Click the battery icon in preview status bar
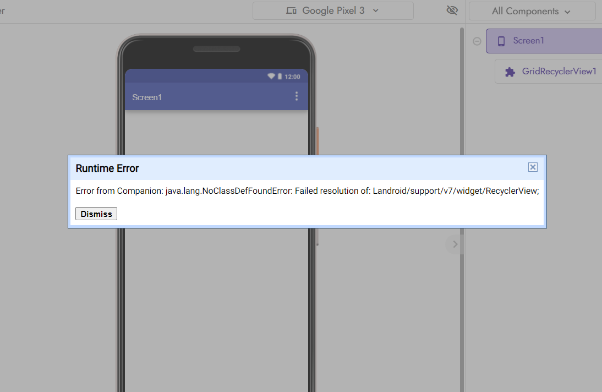 (280, 77)
